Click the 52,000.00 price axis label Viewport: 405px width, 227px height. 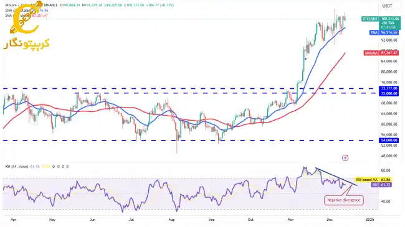[389, 146]
